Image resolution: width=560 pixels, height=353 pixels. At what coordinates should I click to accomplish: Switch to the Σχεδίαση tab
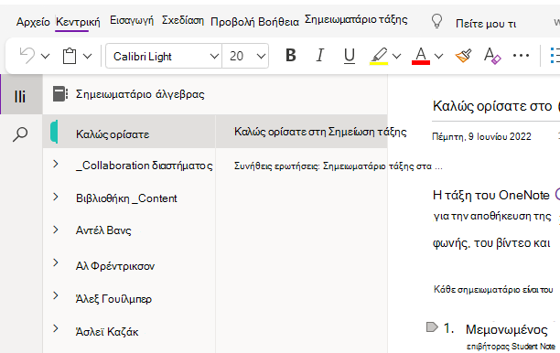pos(183,20)
